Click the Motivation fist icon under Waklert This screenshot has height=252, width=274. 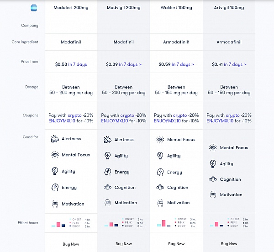pyautogui.click(x=160, y=203)
